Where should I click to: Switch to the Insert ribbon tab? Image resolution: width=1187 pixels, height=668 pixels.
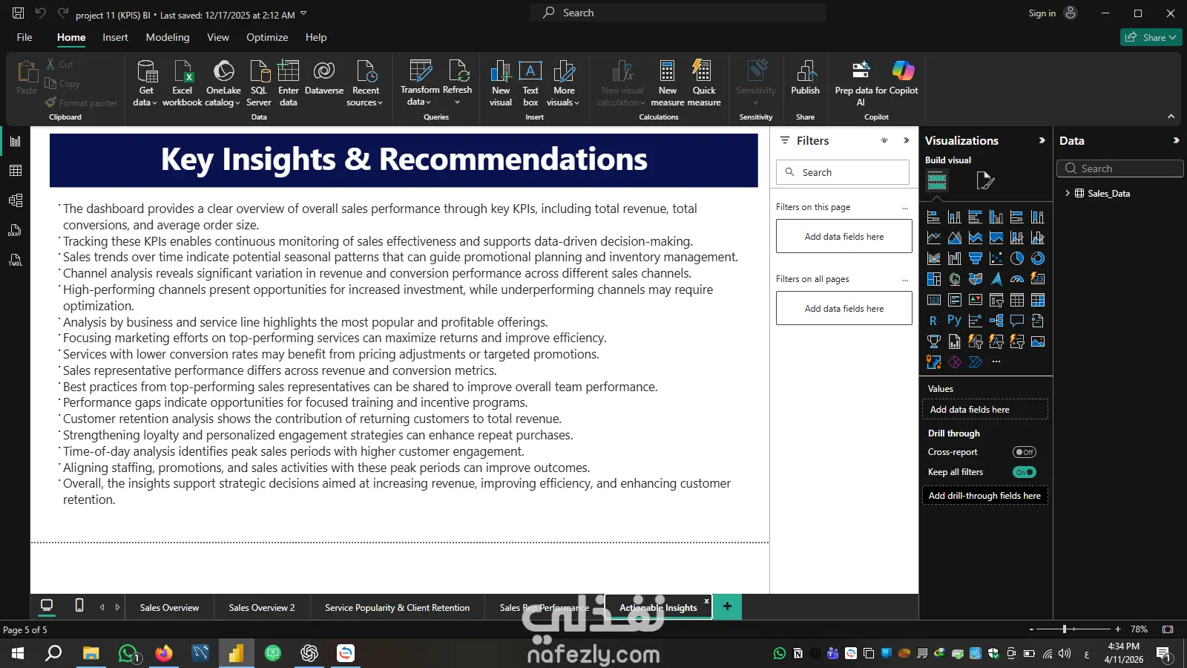click(x=115, y=37)
